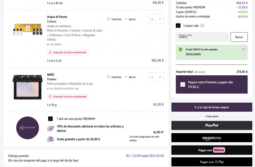Viewport: 255px width, 167px height.
Task: Pay with PayPal express button
Action: point(211,125)
